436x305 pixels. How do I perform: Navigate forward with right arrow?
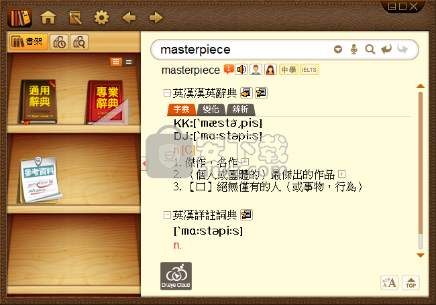click(x=156, y=18)
